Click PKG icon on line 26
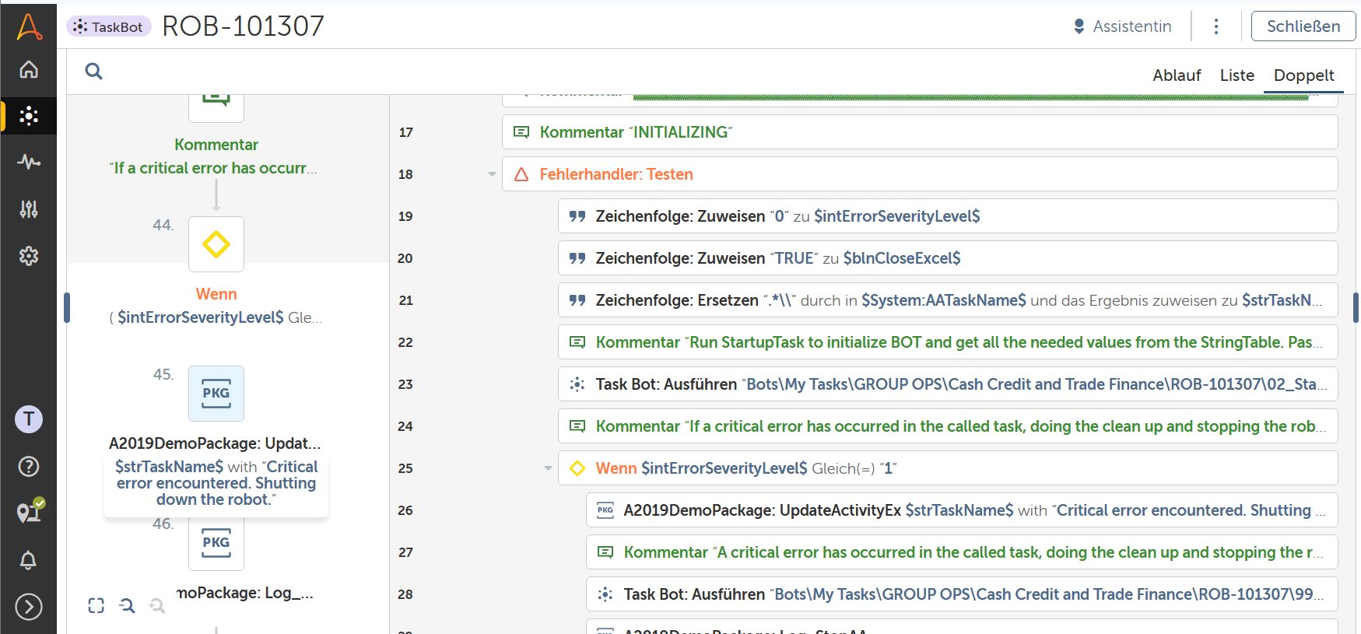 pyautogui.click(x=605, y=510)
